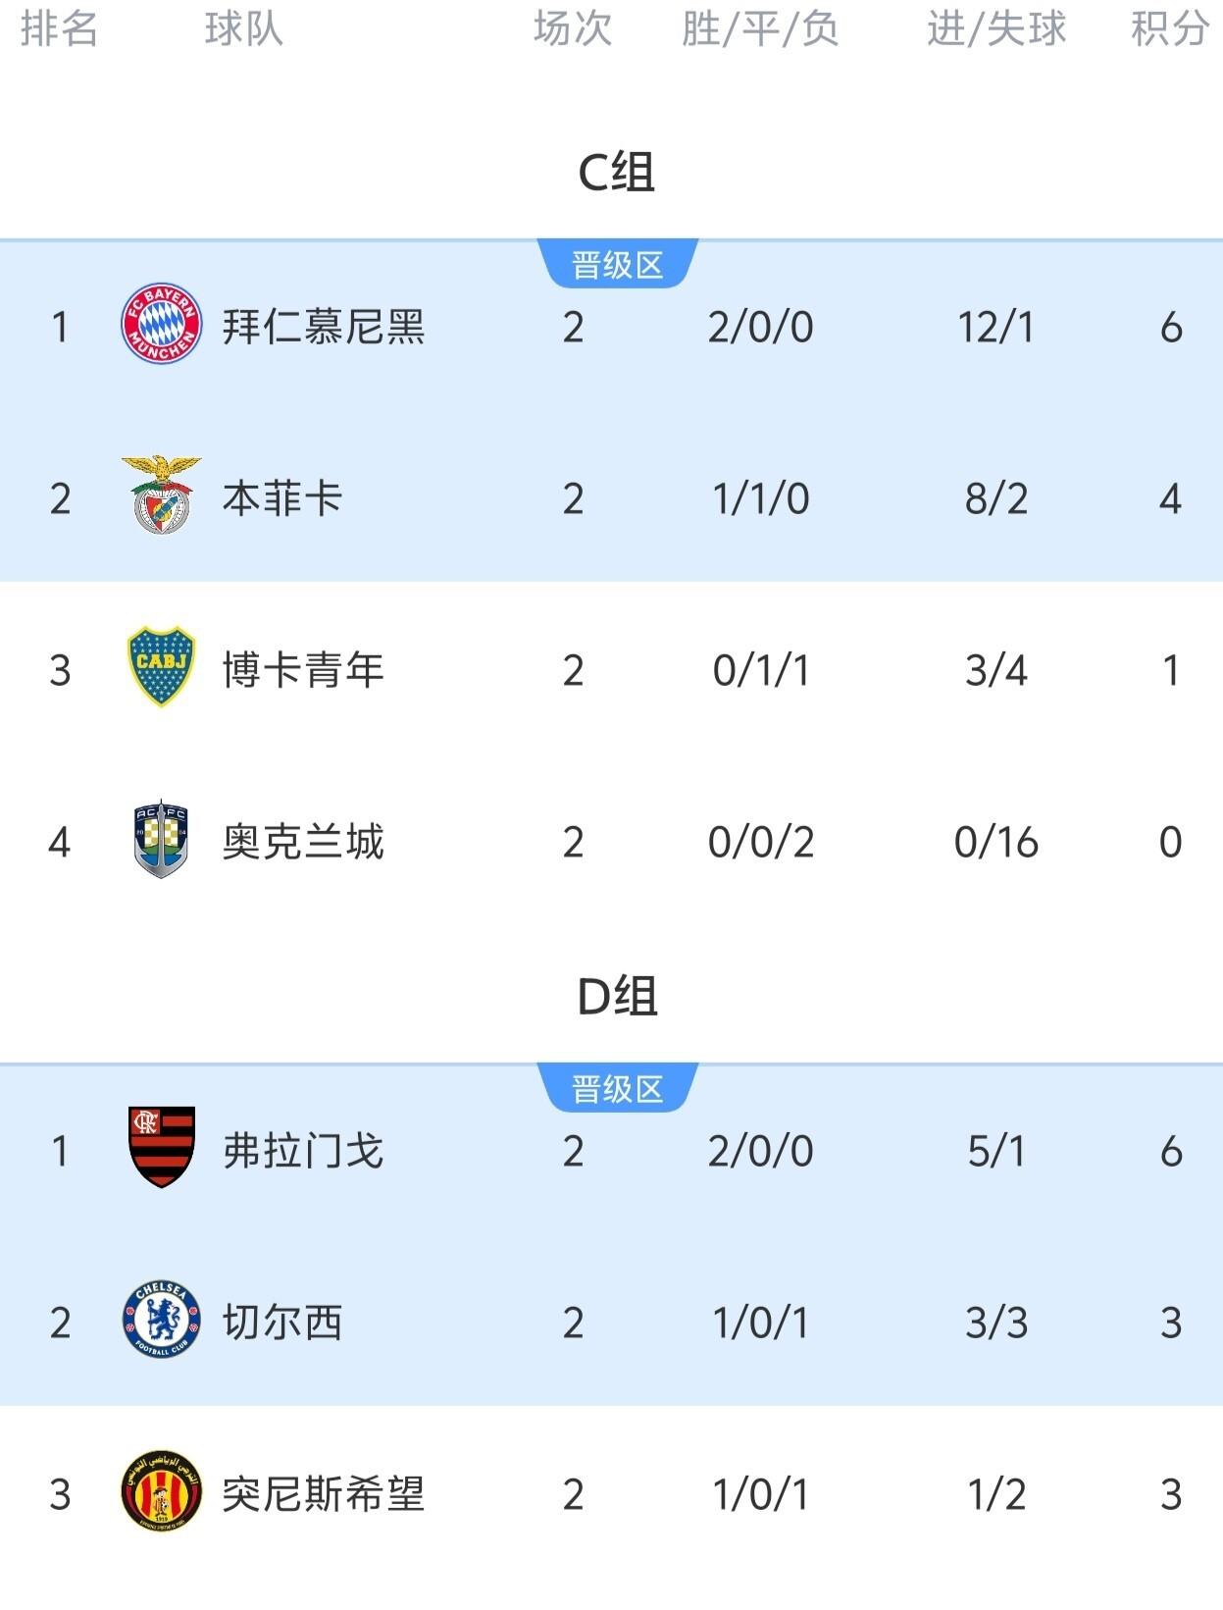Click the Espérance Tunis club emblem

[161, 1495]
